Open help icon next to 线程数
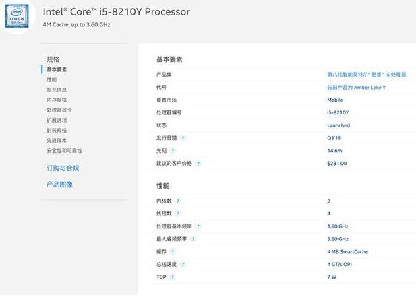 coord(178,213)
